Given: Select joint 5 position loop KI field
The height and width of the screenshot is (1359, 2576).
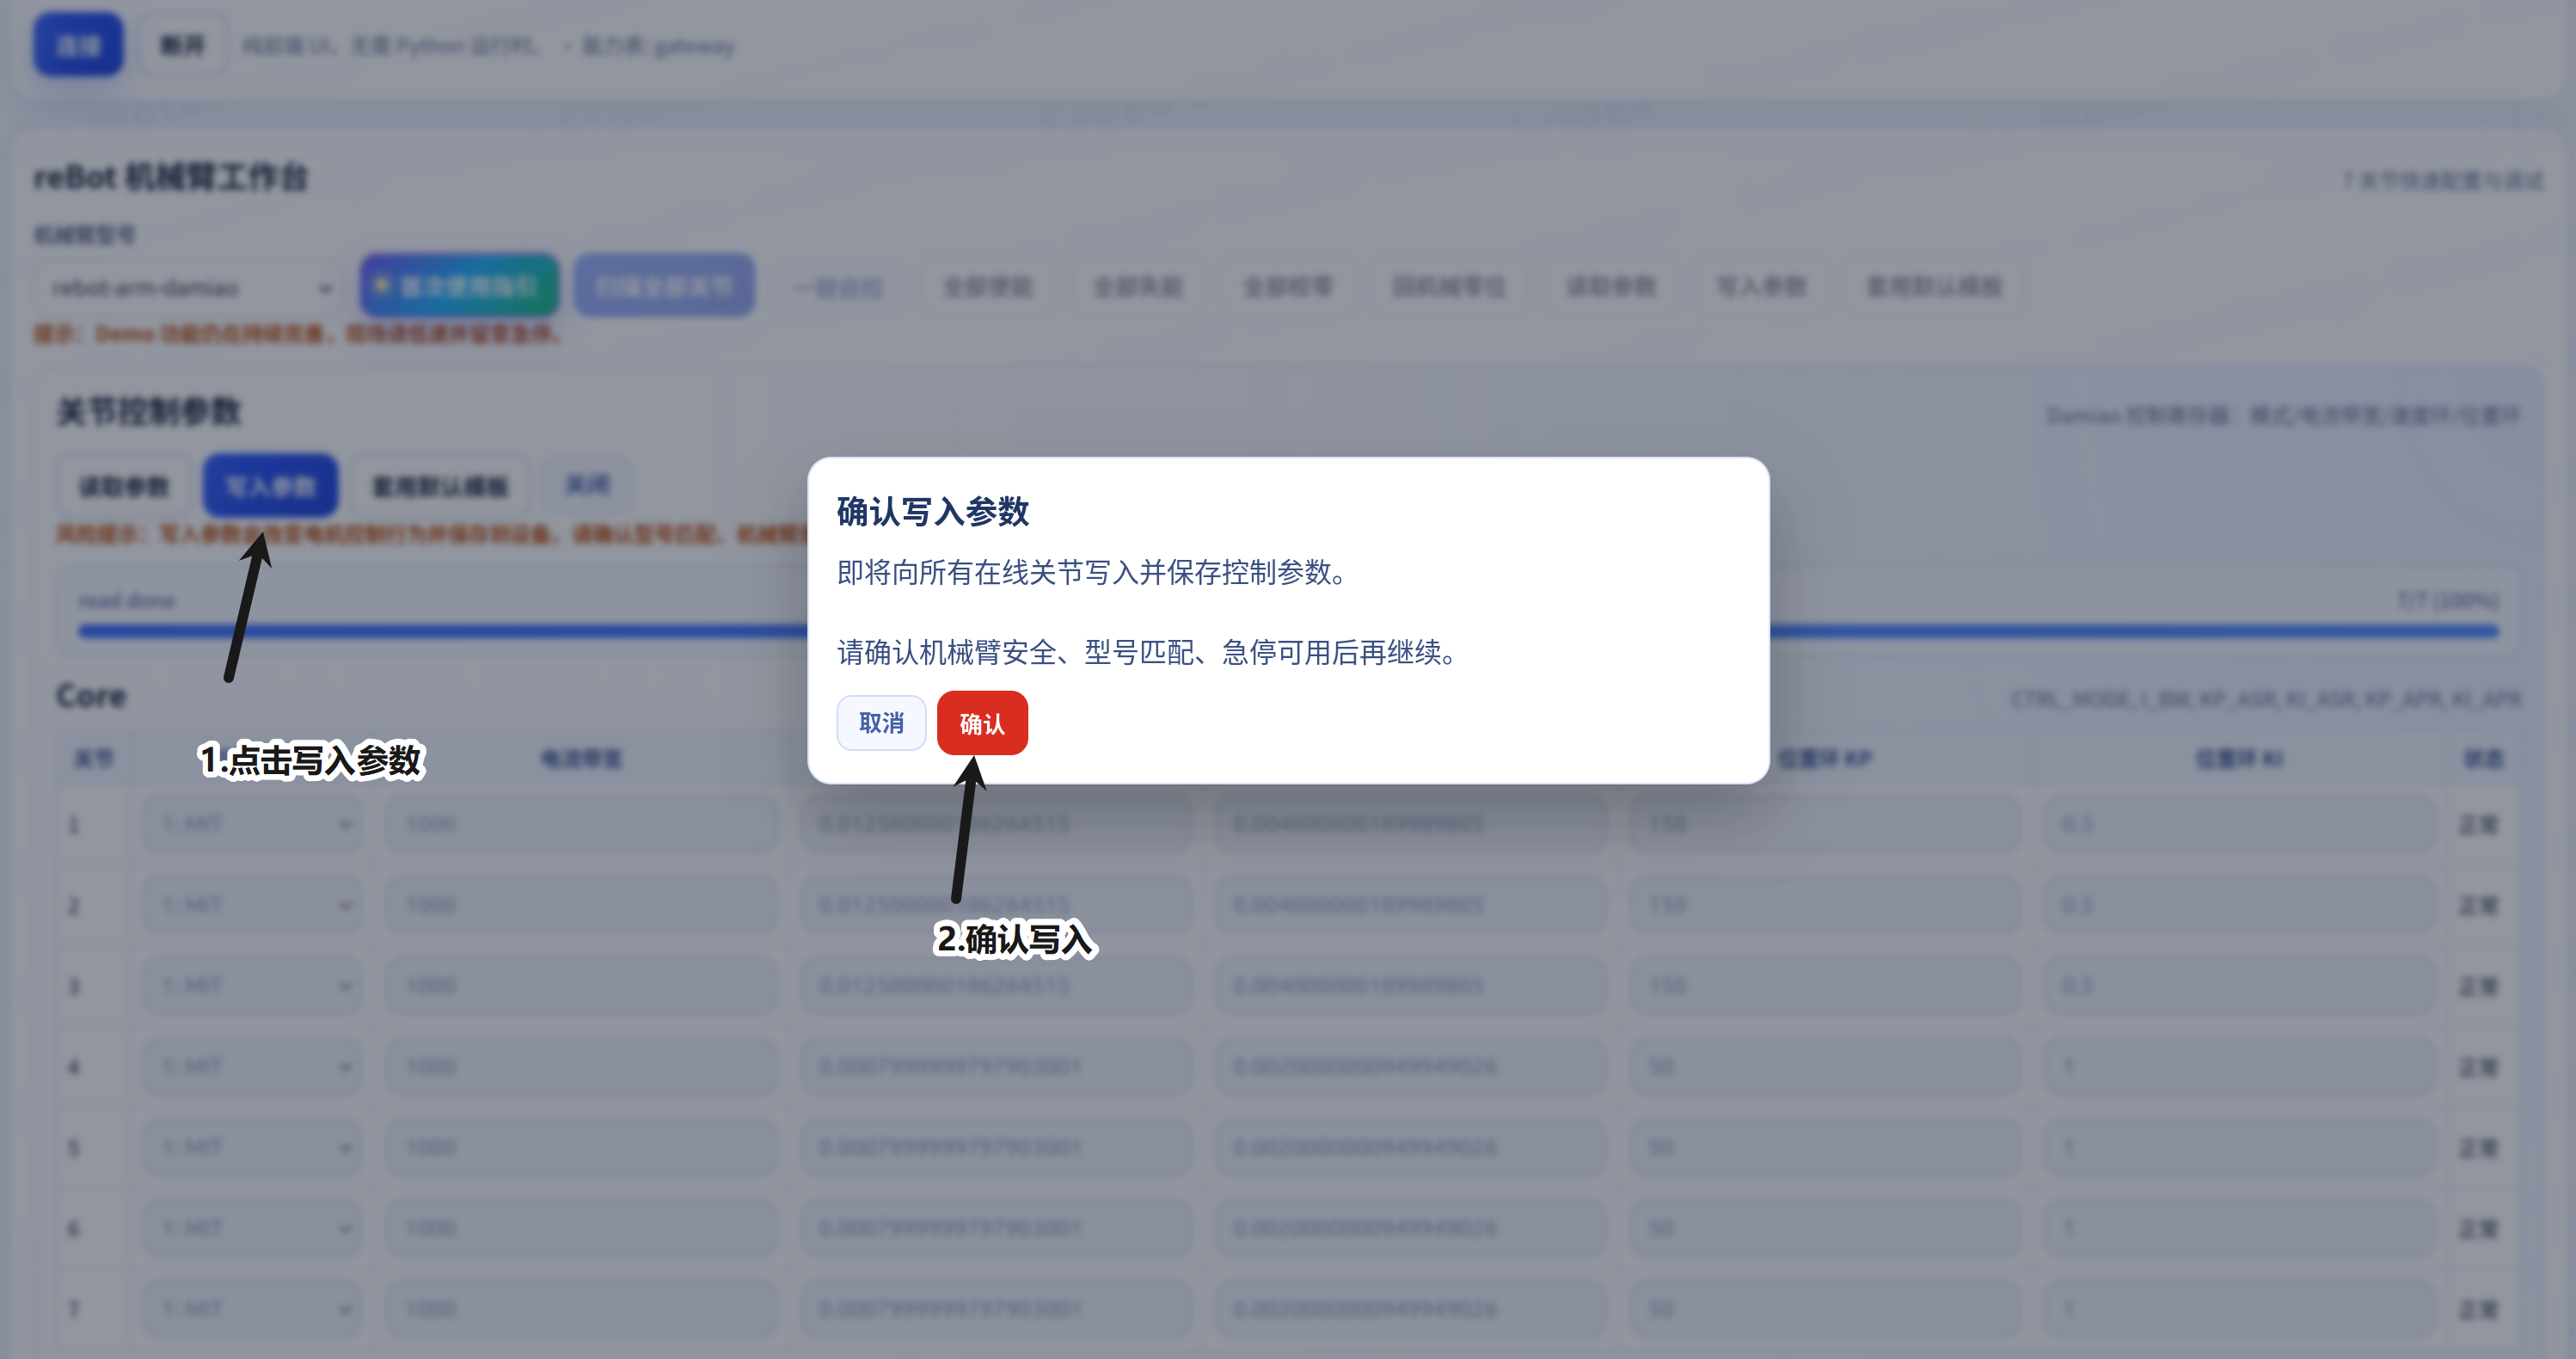Looking at the screenshot, I should [2239, 1147].
